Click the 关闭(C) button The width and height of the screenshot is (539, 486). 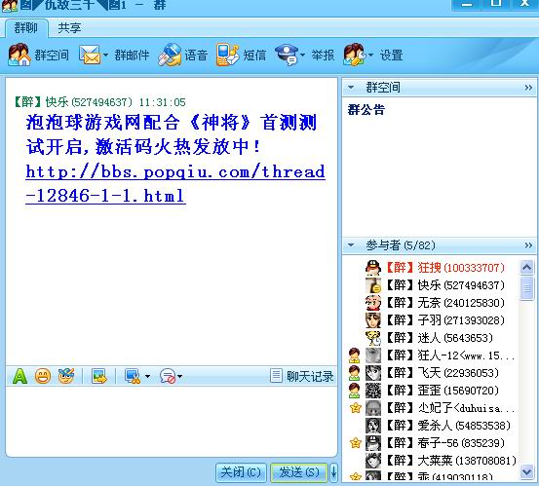point(241,472)
